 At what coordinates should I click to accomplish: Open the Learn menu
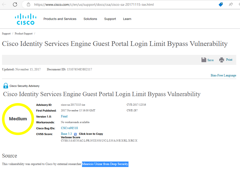pyautogui.click(x=127, y=19)
